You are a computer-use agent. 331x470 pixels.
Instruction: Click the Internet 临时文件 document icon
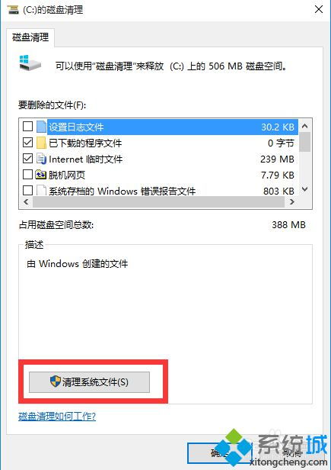coord(41,159)
